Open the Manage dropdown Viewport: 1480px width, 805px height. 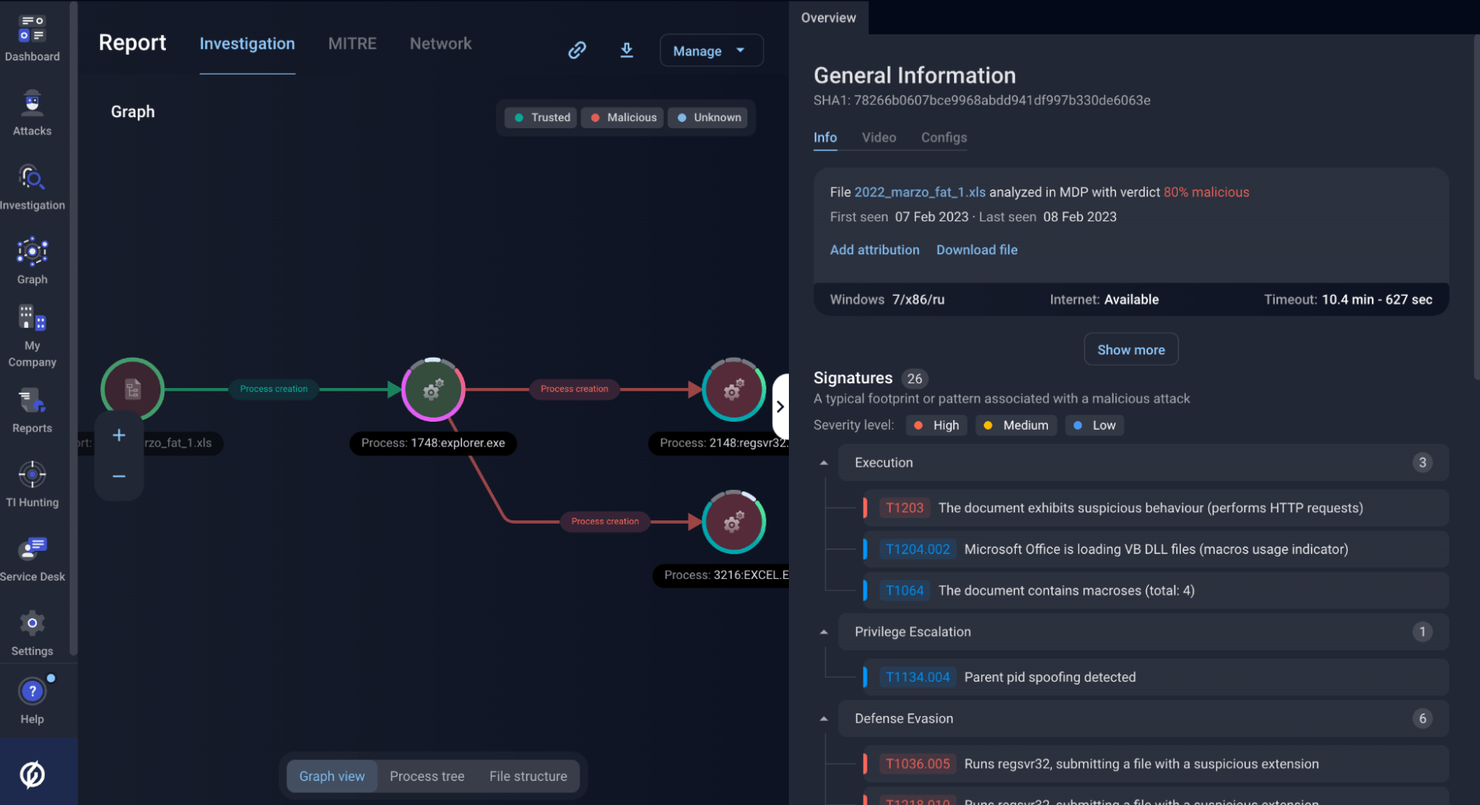pyautogui.click(x=710, y=50)
